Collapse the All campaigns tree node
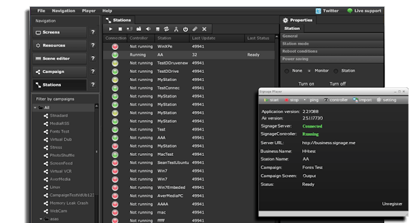 34,108
